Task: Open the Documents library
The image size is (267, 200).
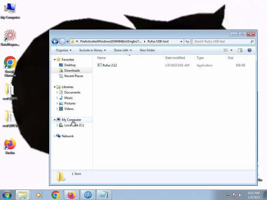Action: point(72,92)
